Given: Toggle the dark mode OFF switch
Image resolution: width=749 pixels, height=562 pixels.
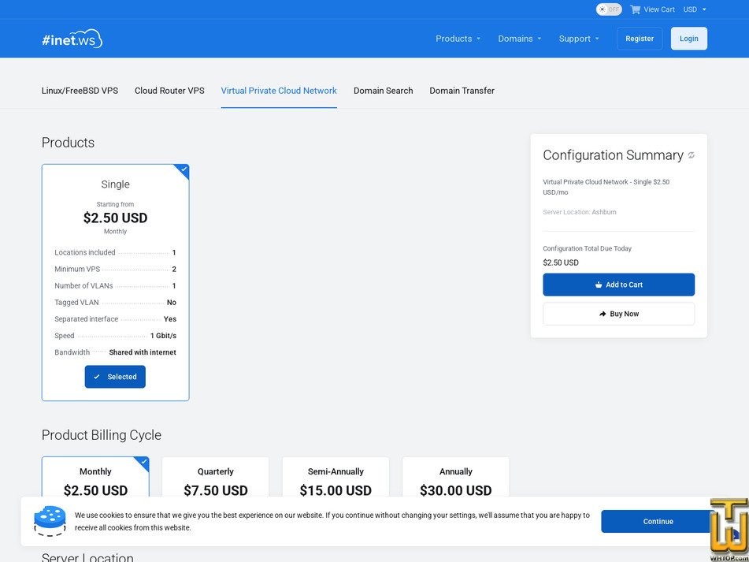Looking at the screenshot, I should (x=609, y=9).
